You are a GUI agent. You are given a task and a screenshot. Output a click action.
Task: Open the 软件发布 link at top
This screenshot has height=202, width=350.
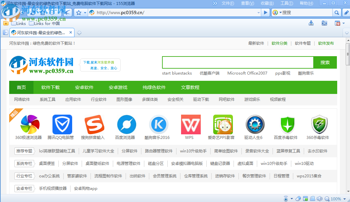[x=326, y=43]
